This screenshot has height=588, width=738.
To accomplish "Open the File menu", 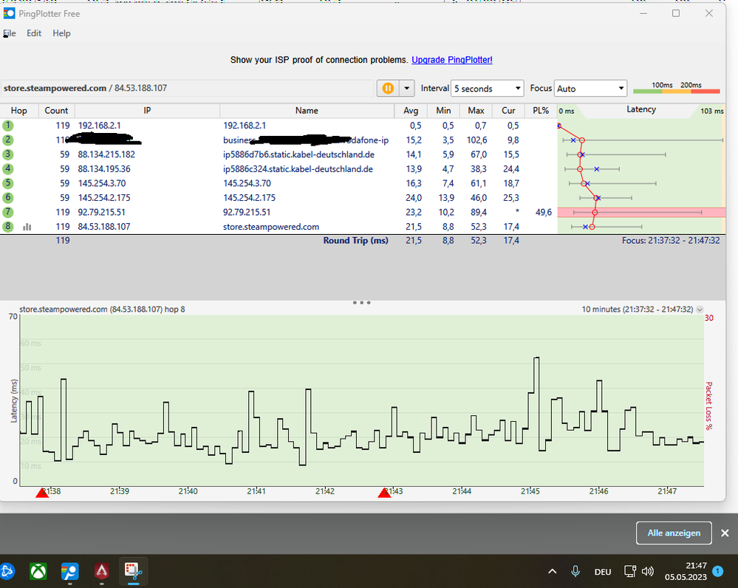I will pyautogui.click(x=10, y=33).
